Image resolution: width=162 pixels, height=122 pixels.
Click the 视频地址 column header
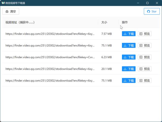pos(20,22)
